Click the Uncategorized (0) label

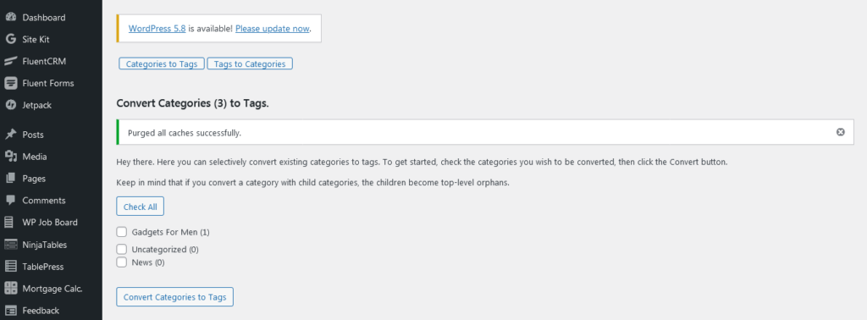[165, 249]
